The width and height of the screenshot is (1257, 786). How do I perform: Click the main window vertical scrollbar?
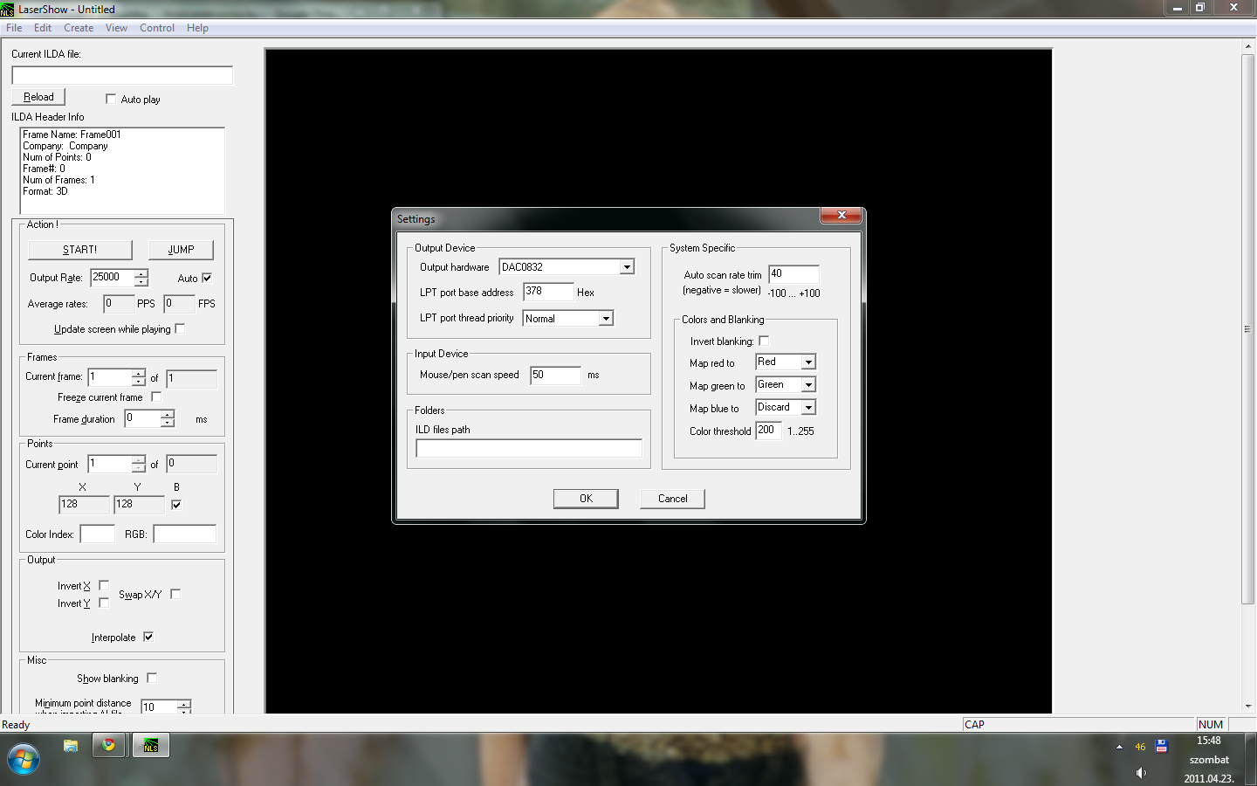pyautogui.click(x=1247, y=328)
